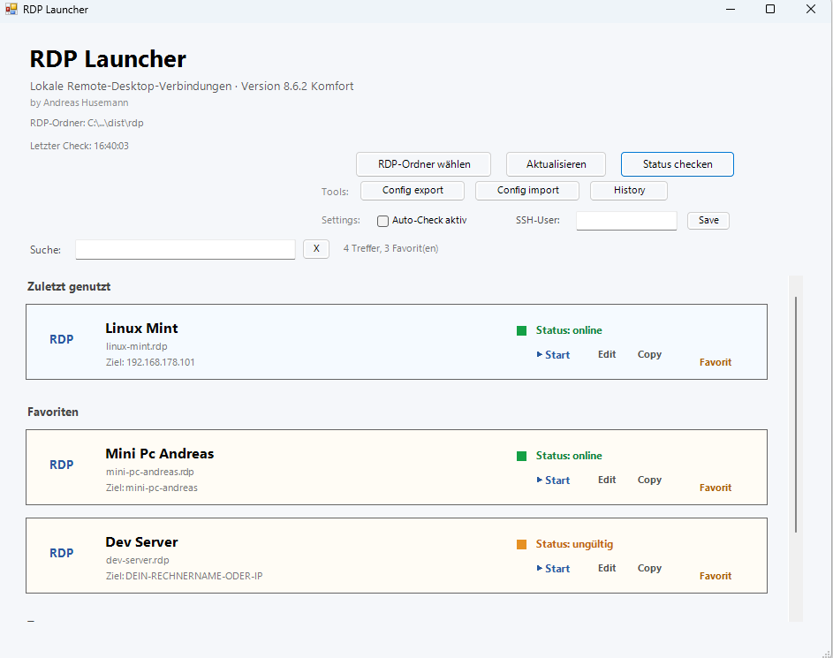The height and width of the screenshot is (658, 833).
Task: Click the orange ungültig status indicator for Dev Server
Action: 521,545
